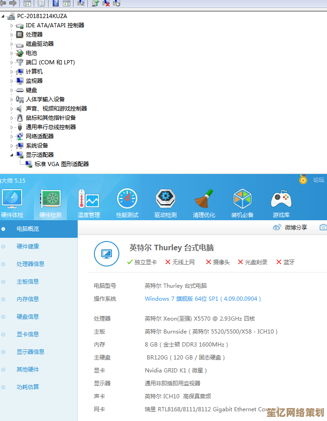The height and width of the screenshot is (421, 327).
Task: Expand the 端口 (COM 和 LPT) node
Action: tap(12, 62)
